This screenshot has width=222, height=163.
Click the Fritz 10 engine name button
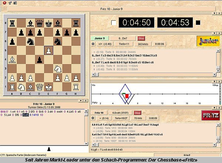(x=99, y=113)
